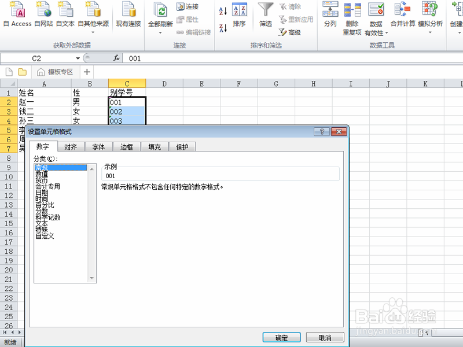Viewport: 463px width, 347px height.
Task: Confirm with the 确定 button
Action: [281, 337]
